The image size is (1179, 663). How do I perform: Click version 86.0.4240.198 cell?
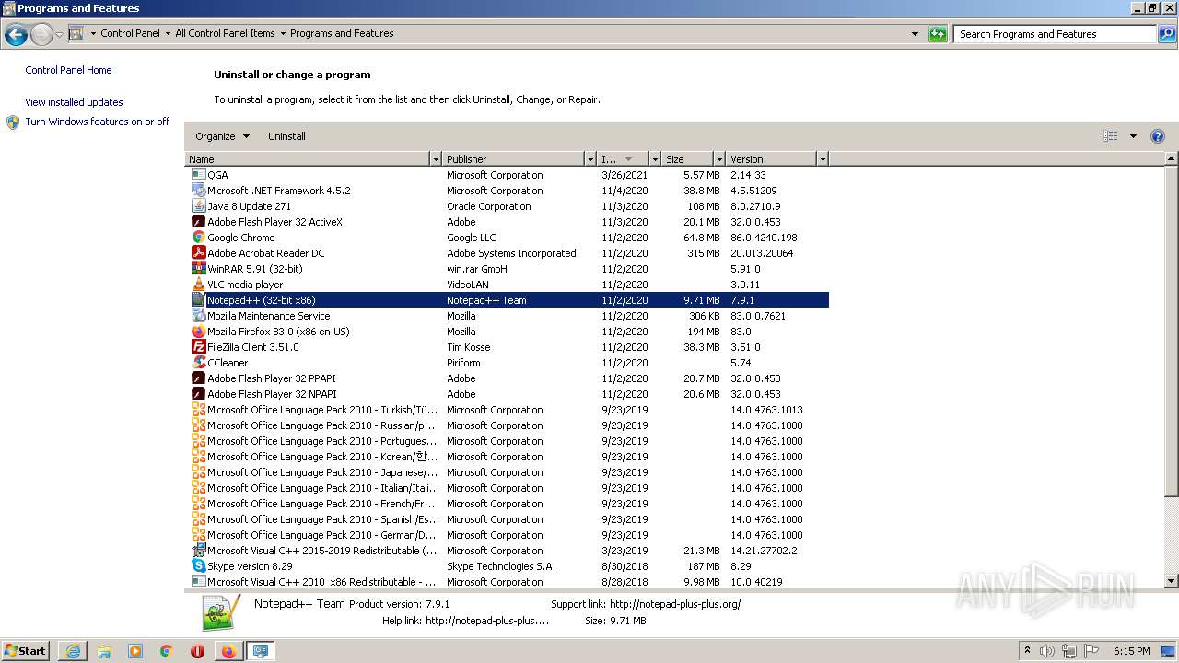tap(764, 238)
